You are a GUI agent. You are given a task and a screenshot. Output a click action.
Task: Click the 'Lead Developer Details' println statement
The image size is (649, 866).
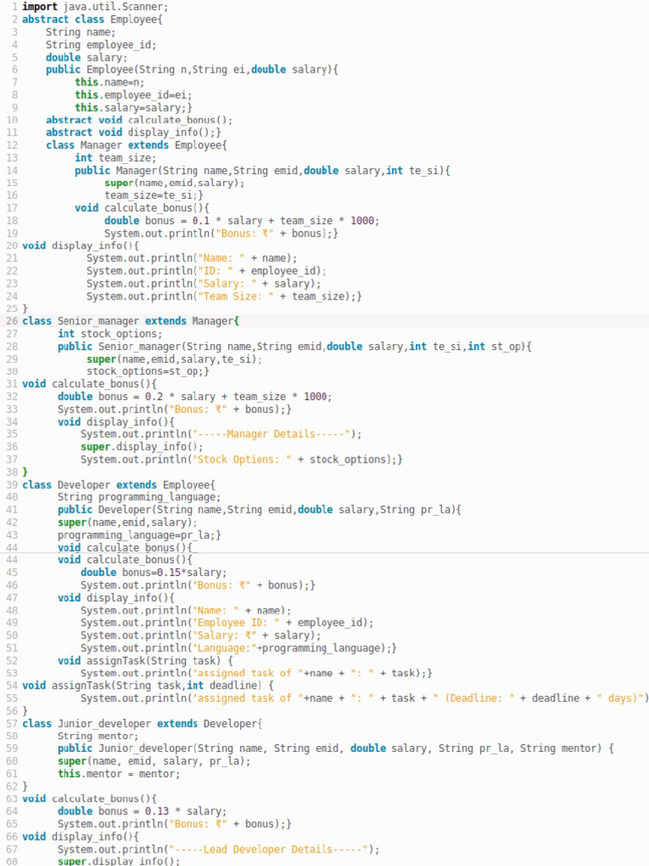tap(219, 849)
